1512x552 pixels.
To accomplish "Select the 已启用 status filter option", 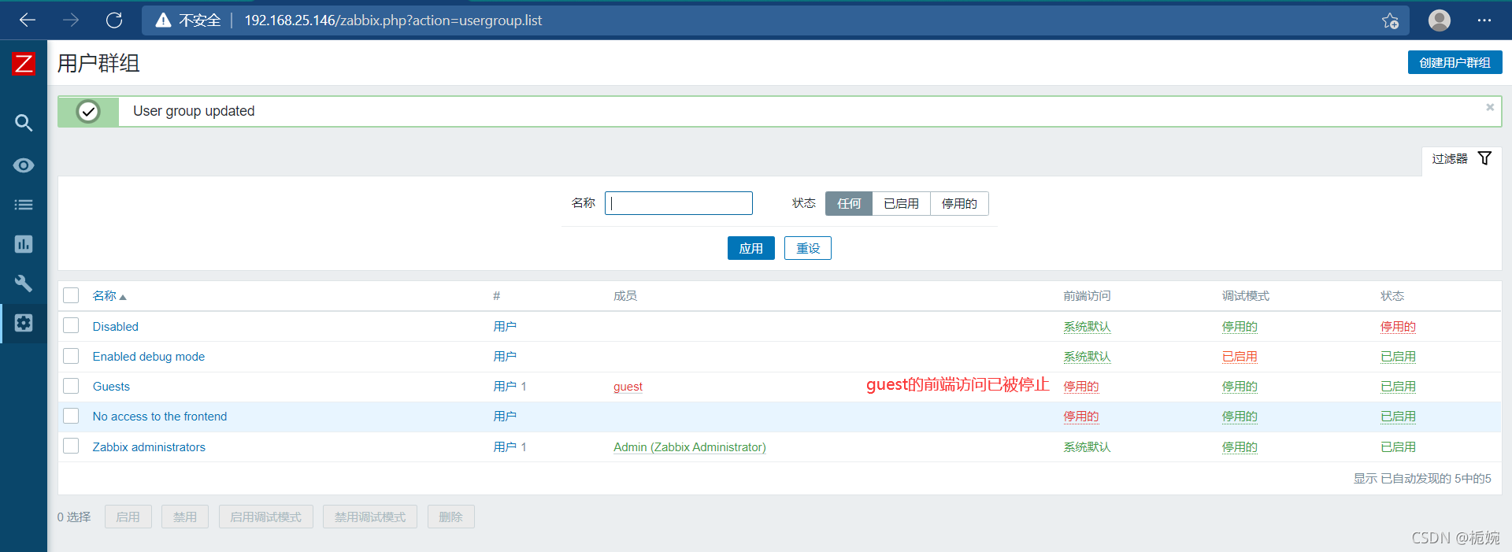I will click(x=901, y=203).
